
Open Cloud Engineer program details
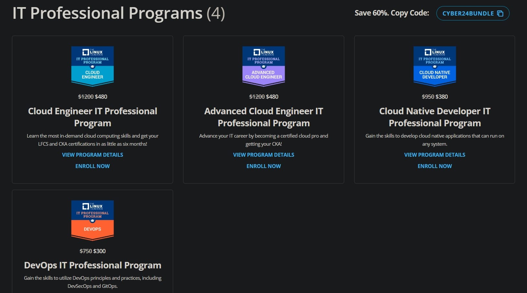click(93, 155)
